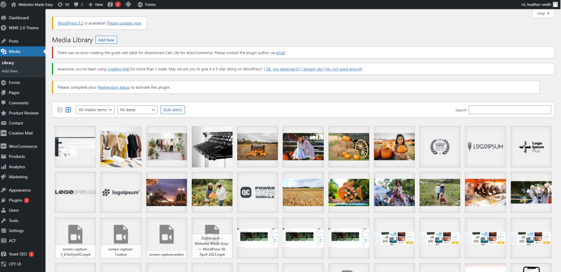Switch to grid view icon
The width and height of the screenshot is (561, 272).
point(68,110)
